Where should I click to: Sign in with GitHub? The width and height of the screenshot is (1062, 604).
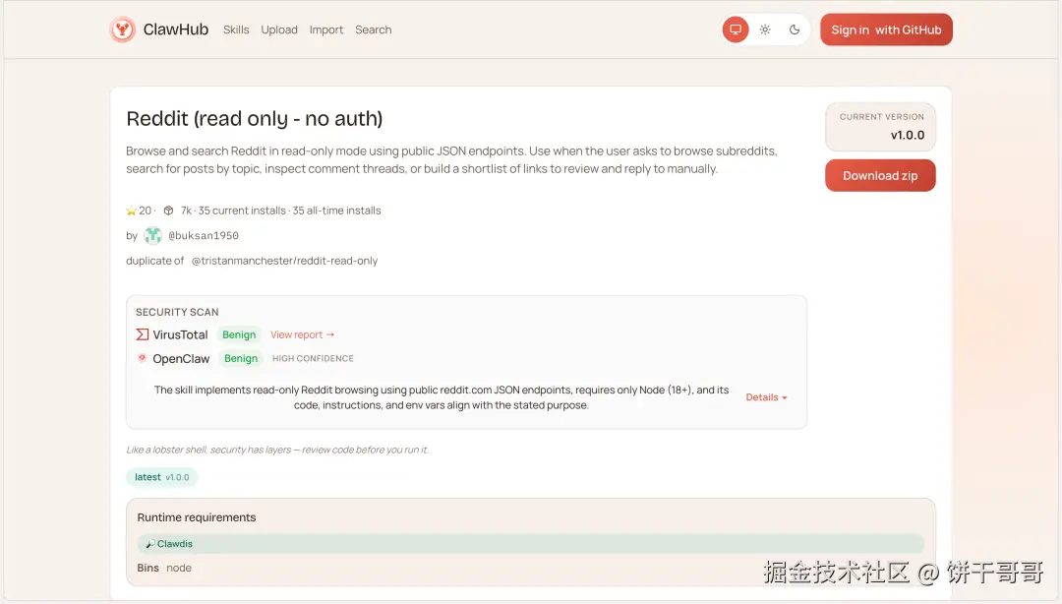pos(886,30)
